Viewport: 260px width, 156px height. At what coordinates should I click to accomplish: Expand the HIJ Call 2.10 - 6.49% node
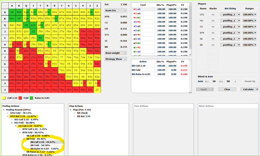coord(12,119)
